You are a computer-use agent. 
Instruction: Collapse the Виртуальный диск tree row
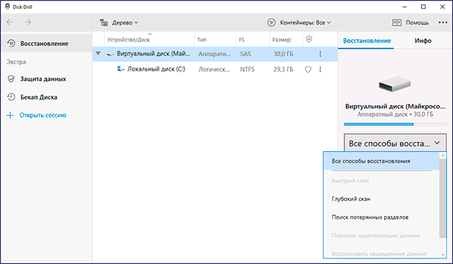(x=98, y=54)
